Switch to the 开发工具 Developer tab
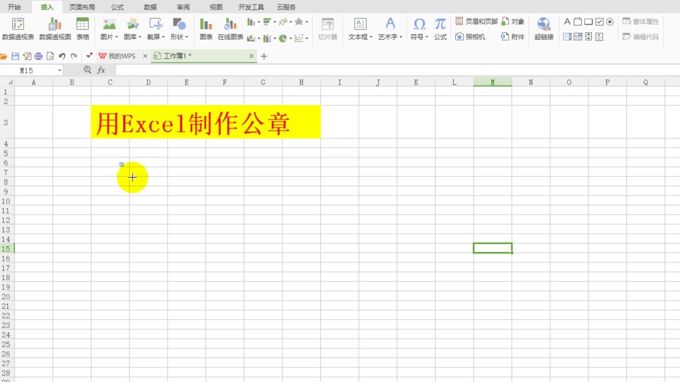 pyautogui.click(x=251, y=7)
